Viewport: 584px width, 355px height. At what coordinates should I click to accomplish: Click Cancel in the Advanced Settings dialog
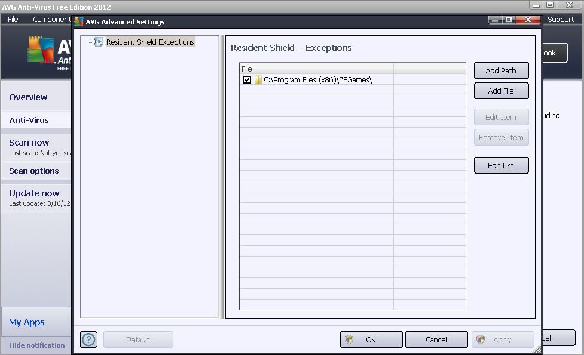(x=436, y=339)
